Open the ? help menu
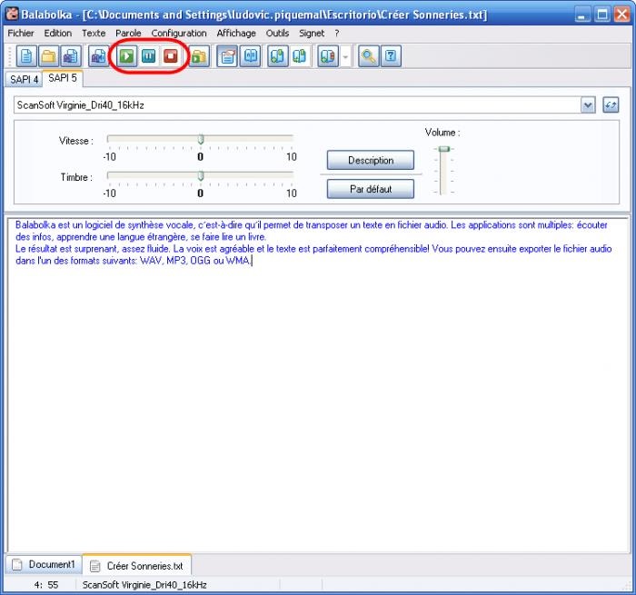The width and height of the screenshot is (636, 595). pos(337,34)
